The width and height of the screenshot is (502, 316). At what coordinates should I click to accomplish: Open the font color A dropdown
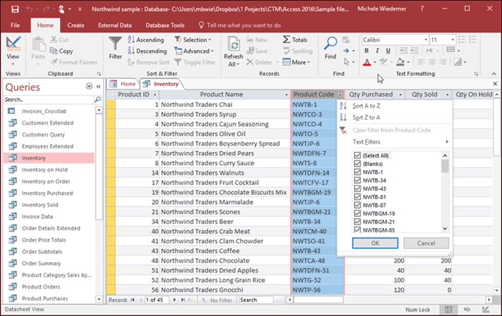375,62
